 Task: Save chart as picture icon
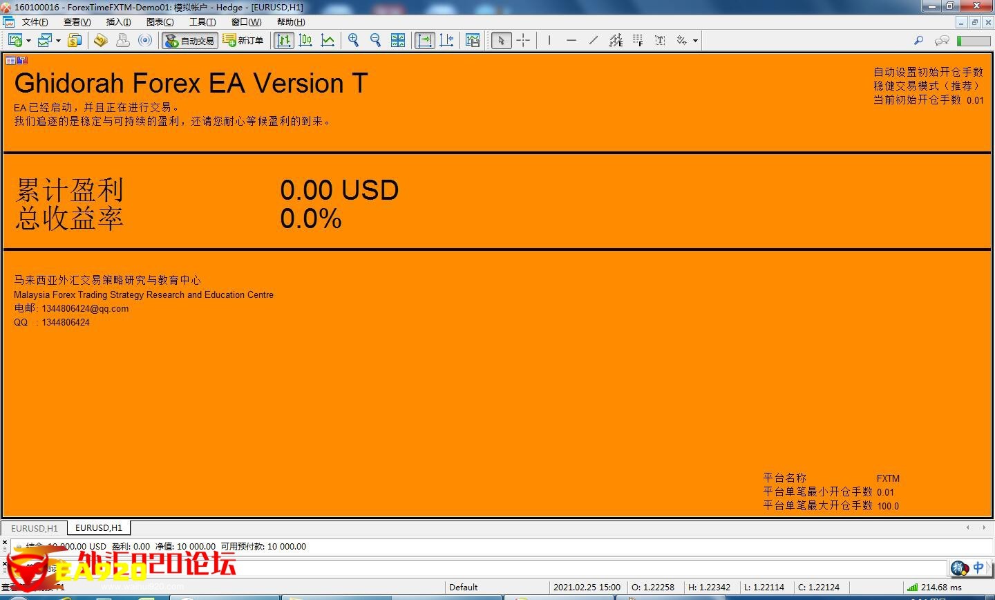473,41
